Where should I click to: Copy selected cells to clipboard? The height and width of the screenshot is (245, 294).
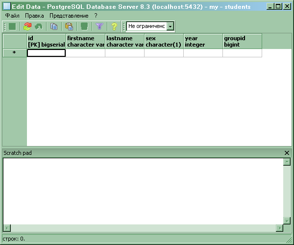tap(54, 26)
